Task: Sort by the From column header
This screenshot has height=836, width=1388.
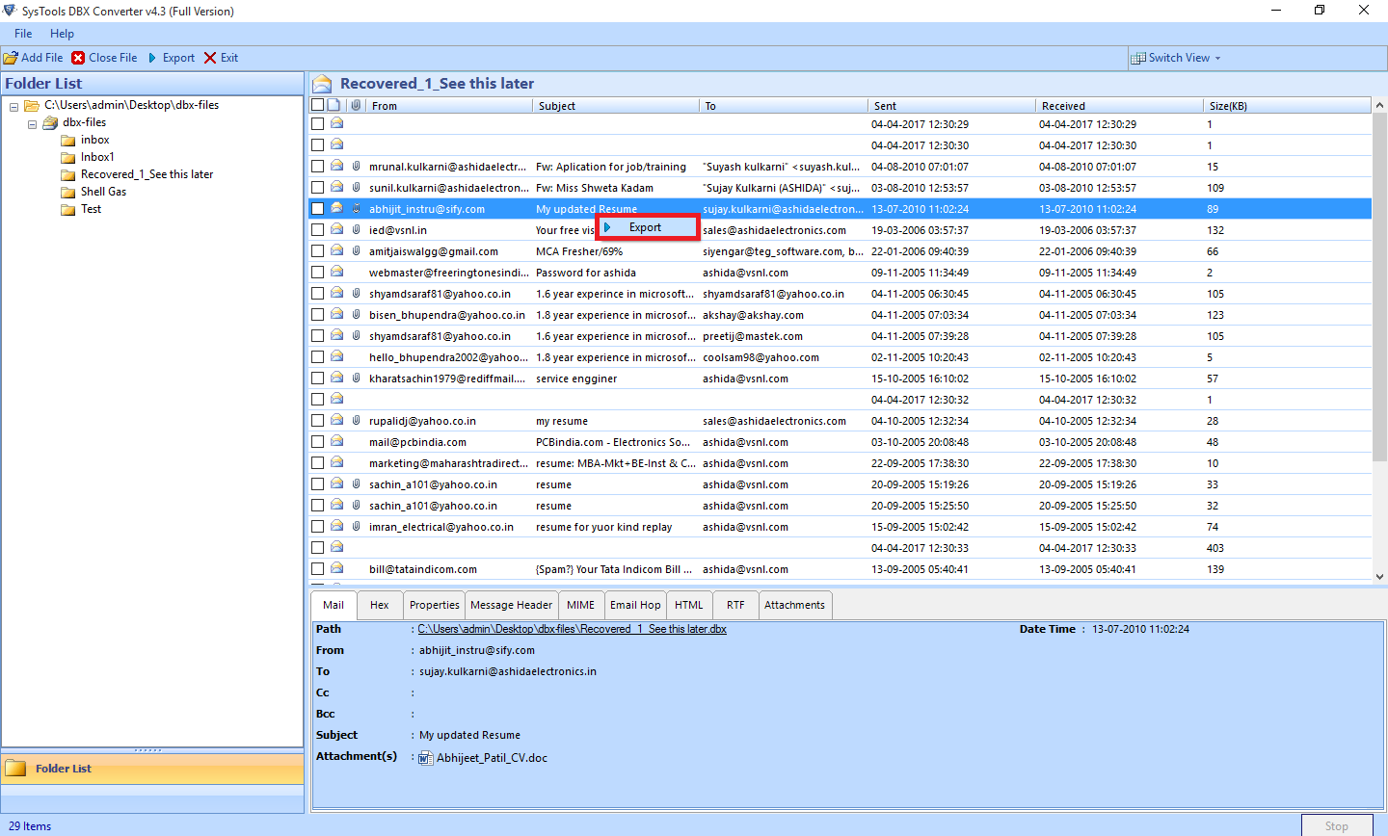Action: pos(449,106)
